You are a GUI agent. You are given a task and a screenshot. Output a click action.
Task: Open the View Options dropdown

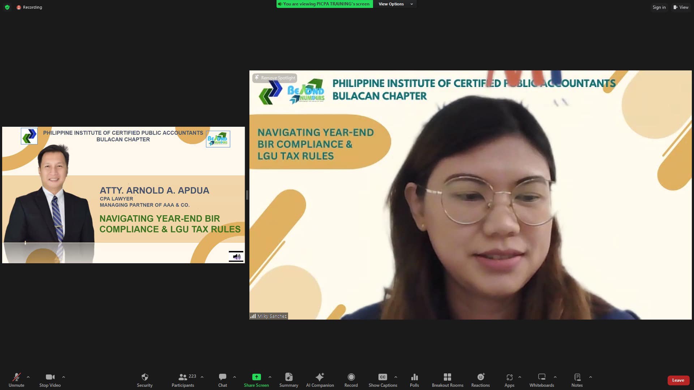(x=395, y=4)
